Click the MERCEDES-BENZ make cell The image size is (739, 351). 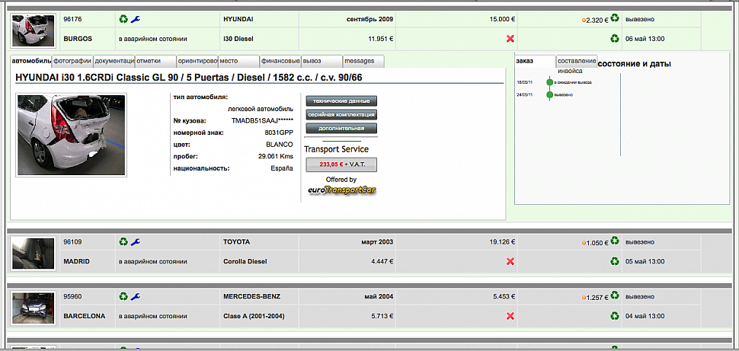point(259,297)
